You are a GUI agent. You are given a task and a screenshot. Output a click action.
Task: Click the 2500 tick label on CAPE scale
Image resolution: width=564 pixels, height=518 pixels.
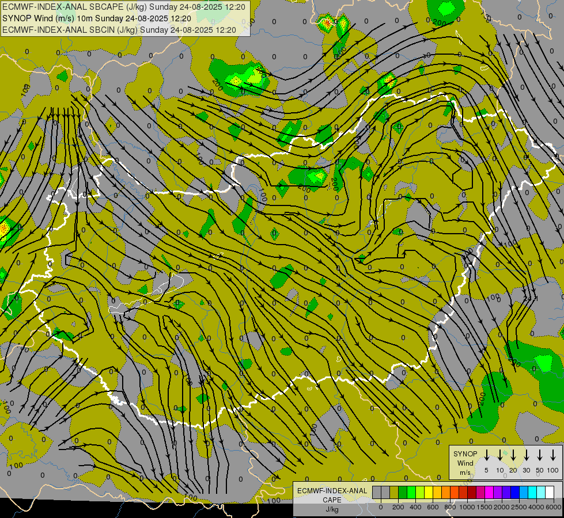tap(518, 507)
